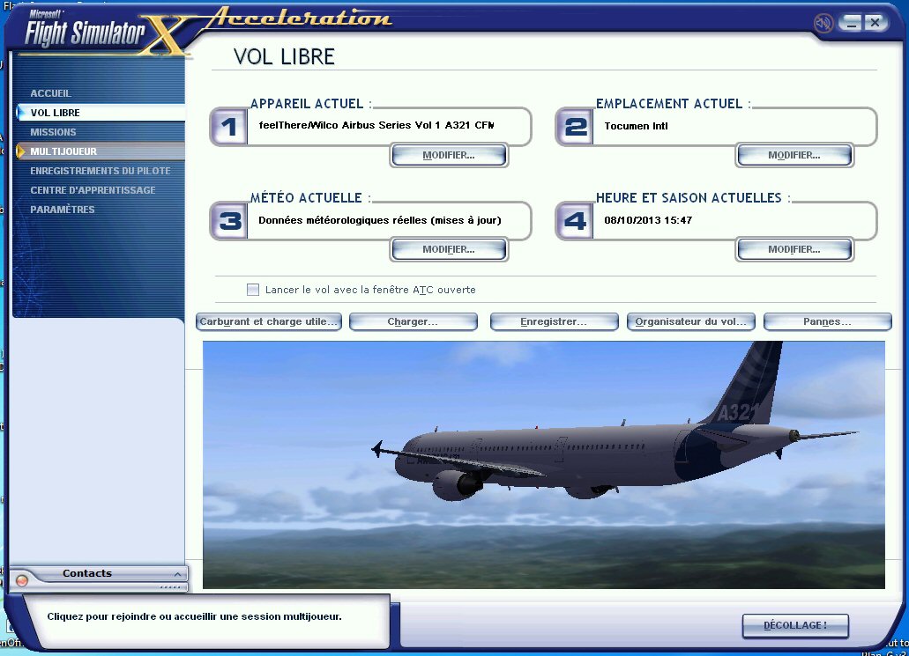Click the arrow icon beside MULTIJOUEUR

click(x=21, y=151)
